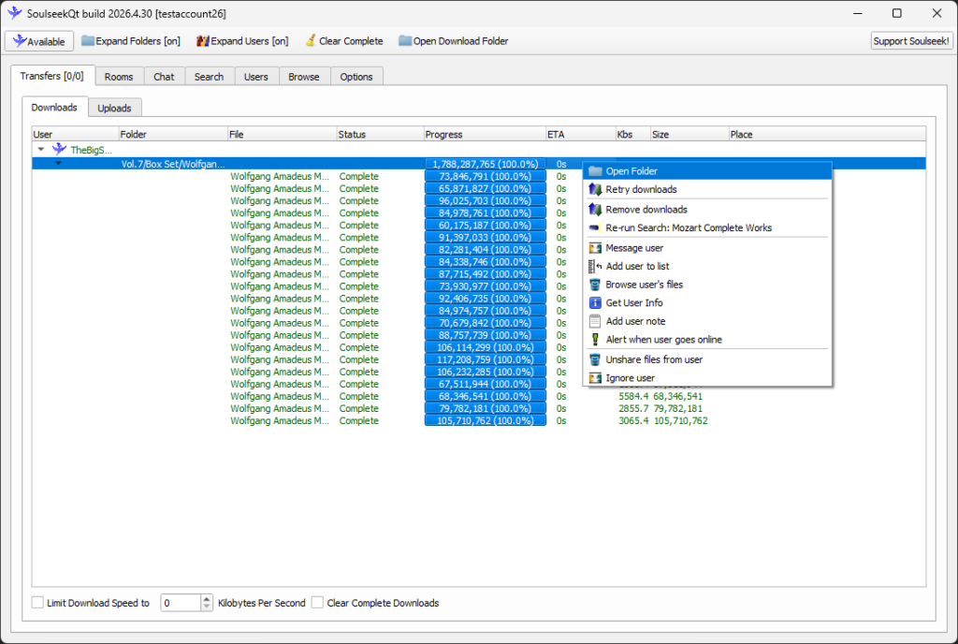Image resolution: width=958 pixels, height=644 pixels.
Task: Click the Support Soulseek! button
Action: coord(911,41)
